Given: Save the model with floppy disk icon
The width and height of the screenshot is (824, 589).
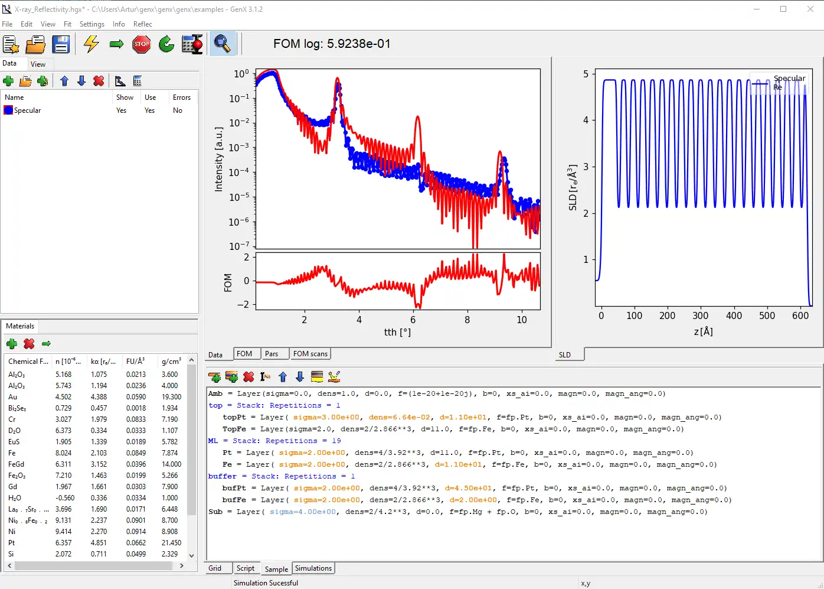Looking at the screenshot, I should (x=61, y=44).
